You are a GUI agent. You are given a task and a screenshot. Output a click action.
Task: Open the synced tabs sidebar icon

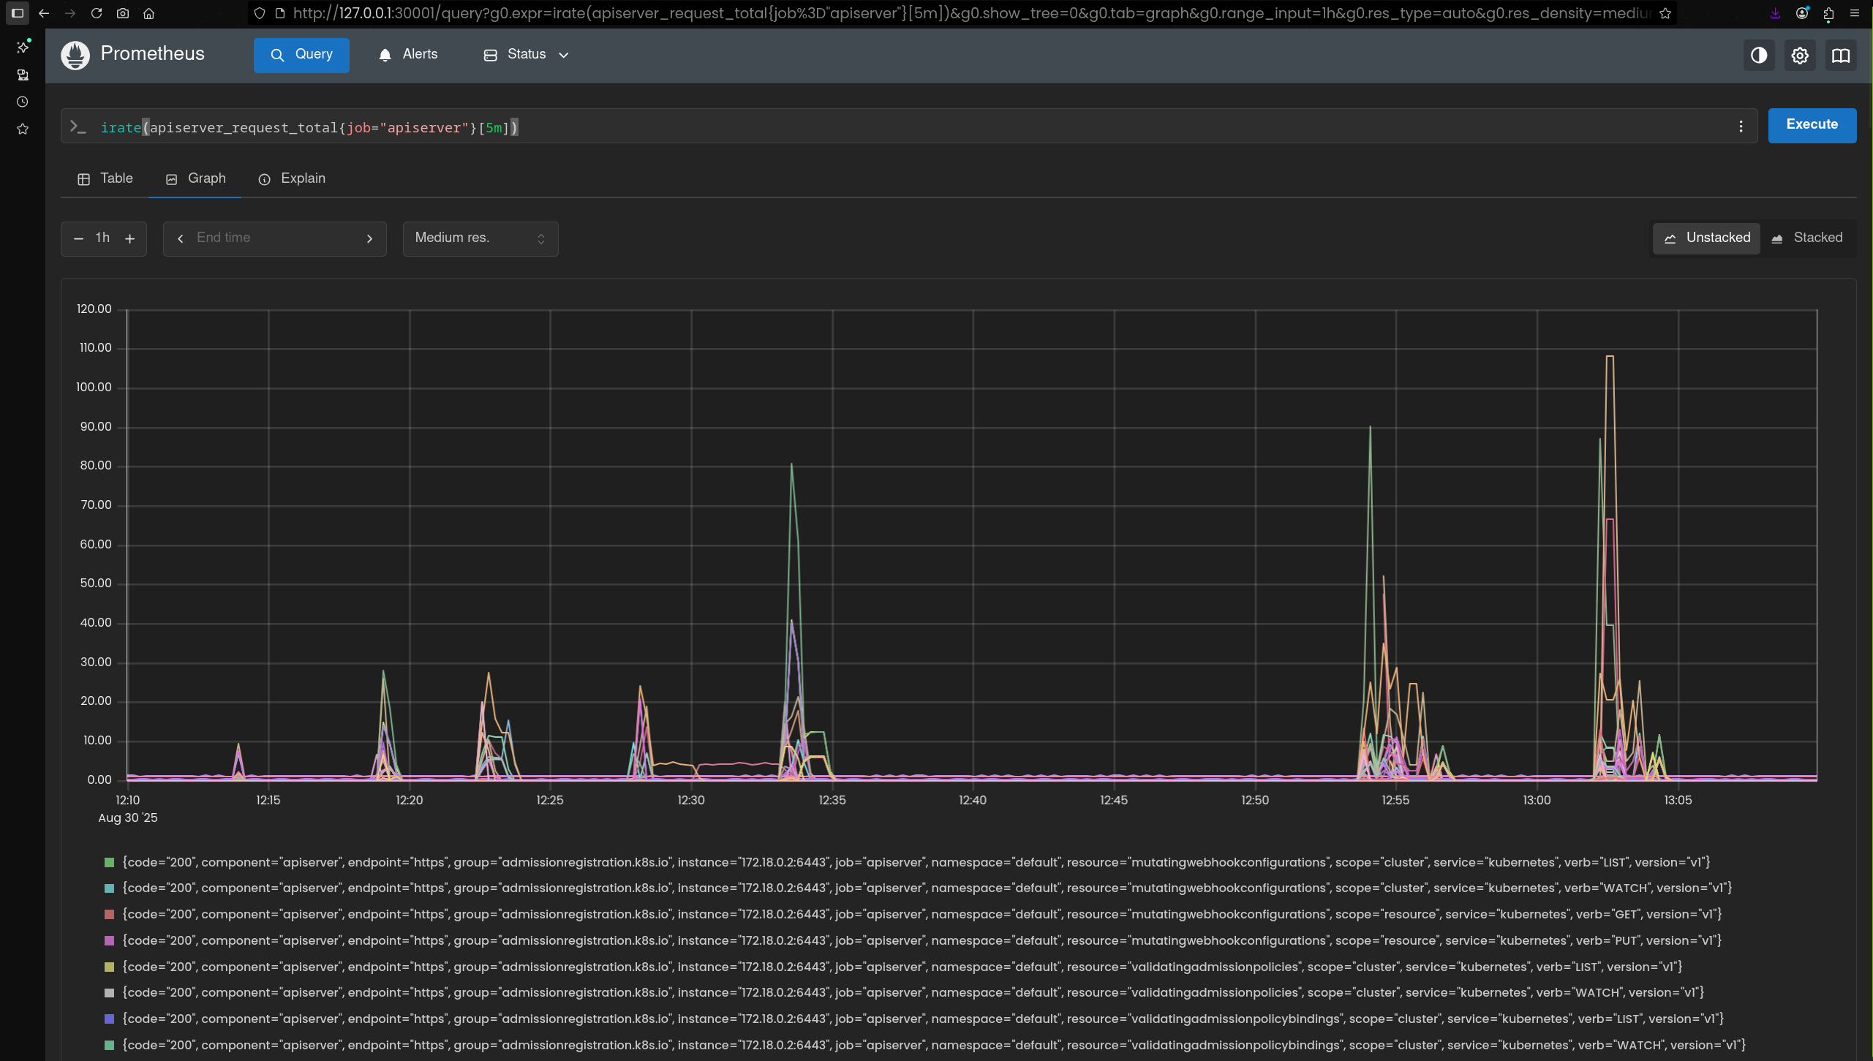(x=23, y=75)
